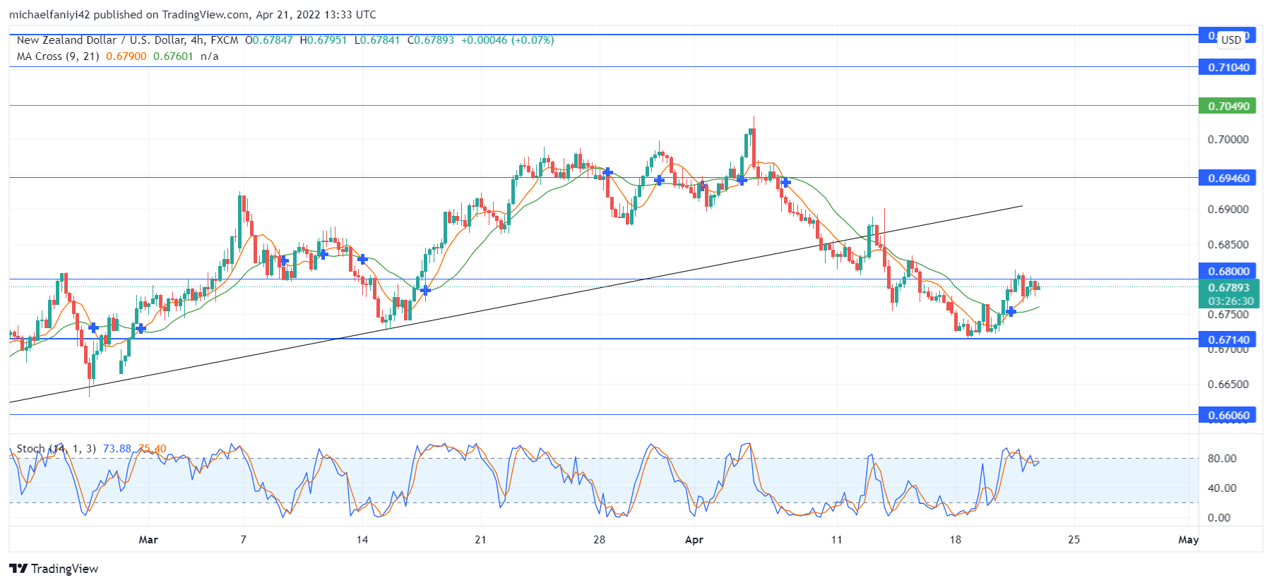Select the 0.71040 price level label
Viewport: 1272px width, 585px height.
[1229, 68]
